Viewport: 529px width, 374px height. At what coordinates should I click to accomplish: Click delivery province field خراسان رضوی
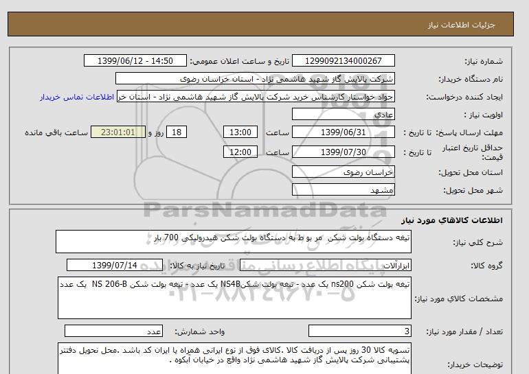pyautogui.click(x=344, y=173)
